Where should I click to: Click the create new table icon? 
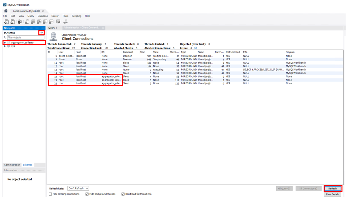pos(33,22)
